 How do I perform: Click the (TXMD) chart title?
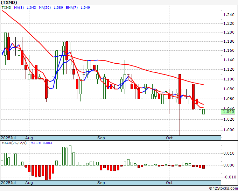pos(9,2)
